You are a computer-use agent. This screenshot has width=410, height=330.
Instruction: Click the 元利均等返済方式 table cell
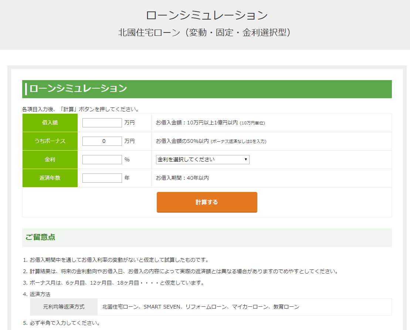coord(64,307)
